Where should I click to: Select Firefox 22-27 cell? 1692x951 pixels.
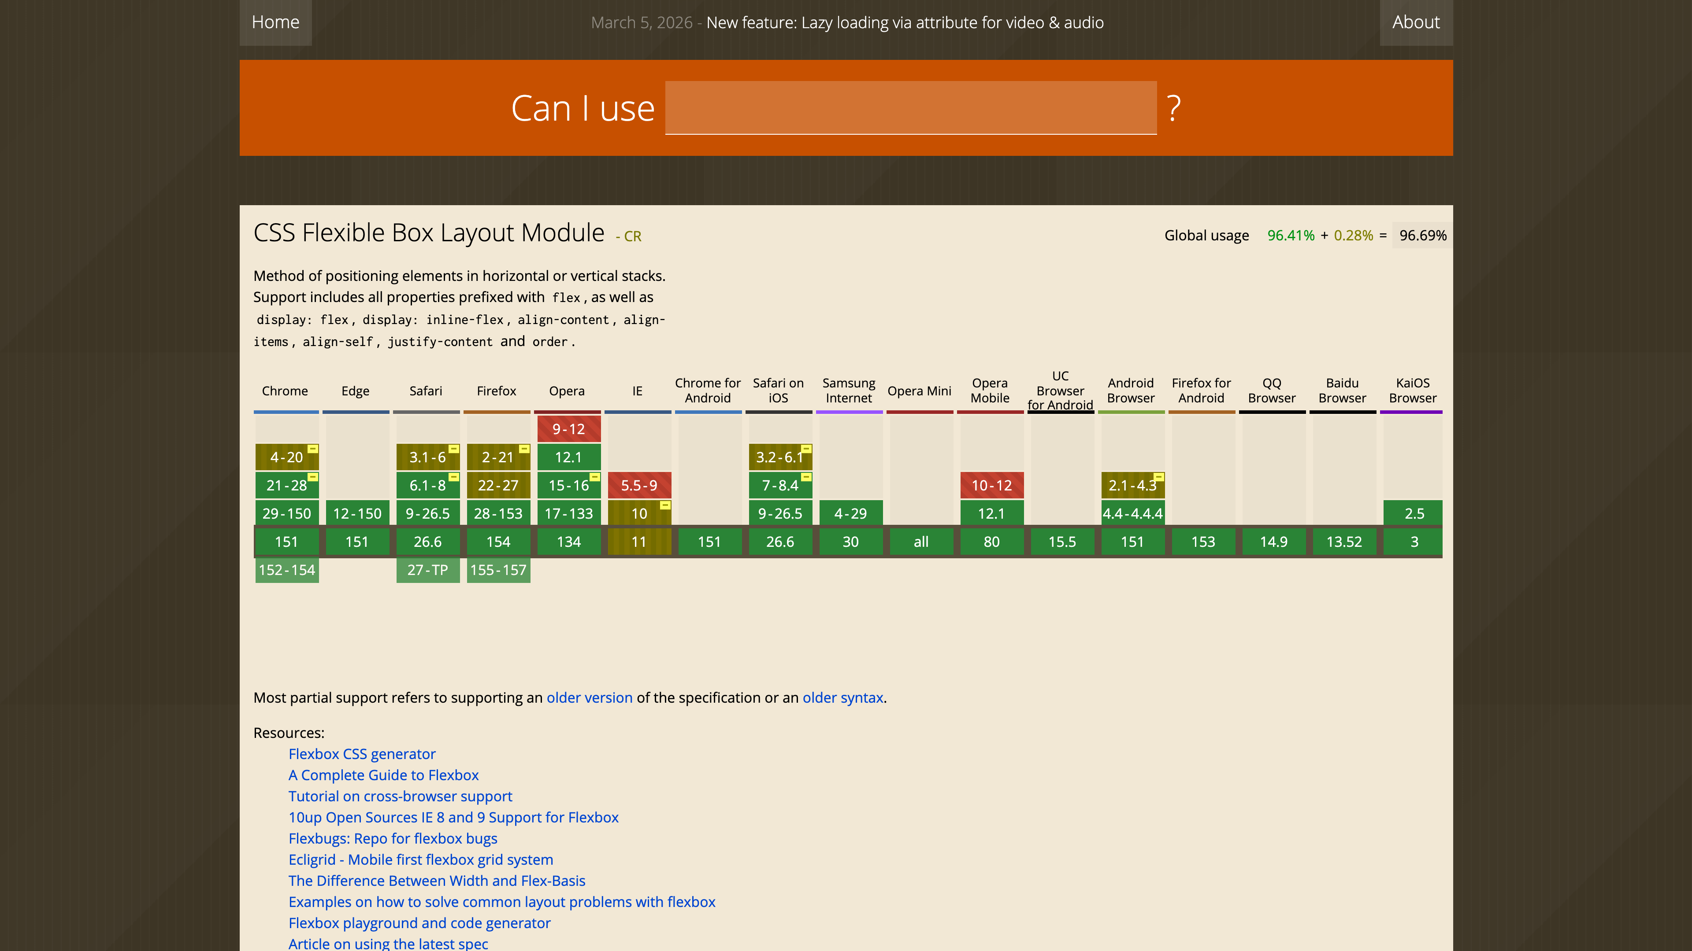pyautogui.click(x=498, y=486)
